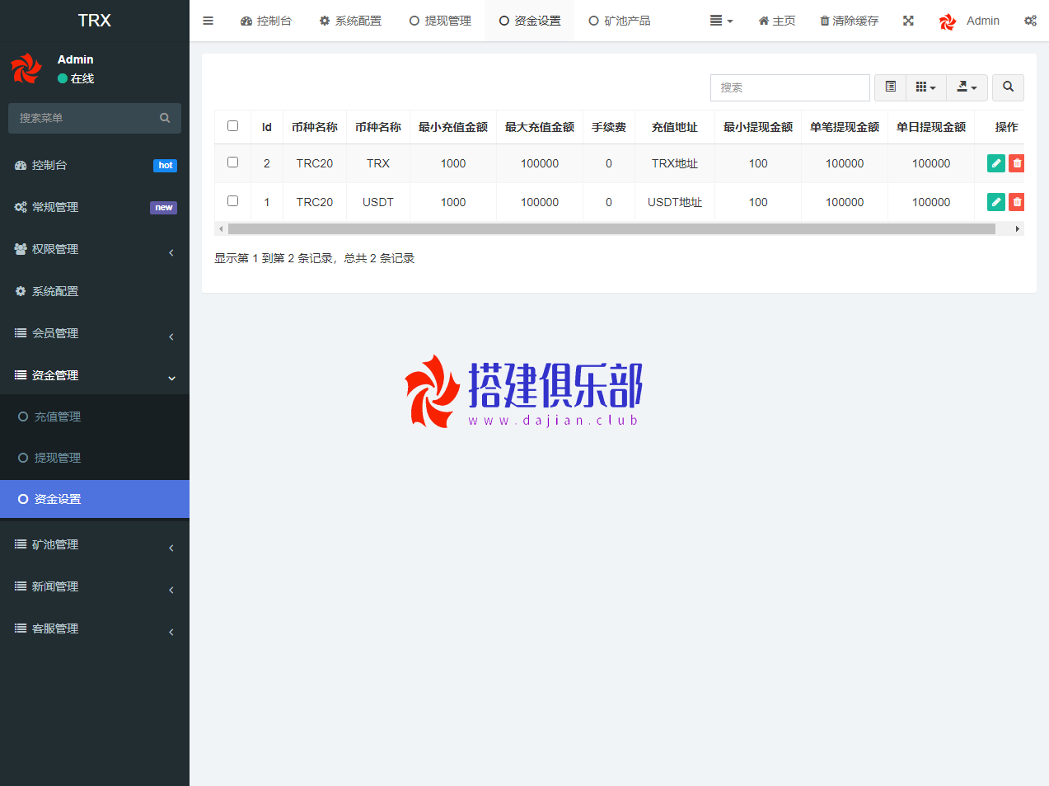Switch to the 提现管理 tab
This screenshot has width=1049, height=786.
click(440, 21)
